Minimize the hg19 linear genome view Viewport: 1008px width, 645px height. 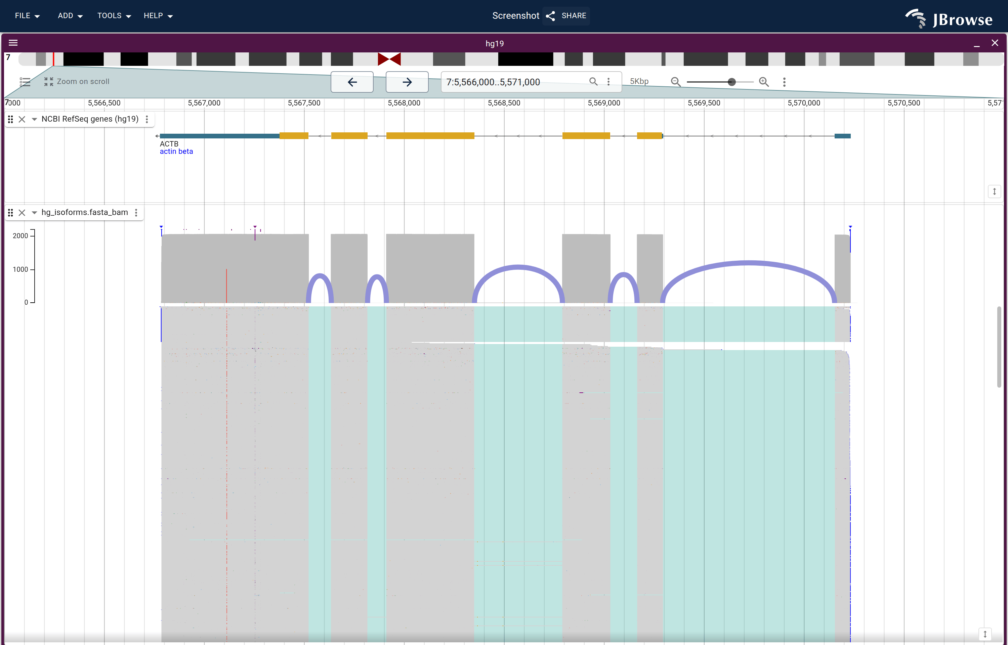pos(977,43)
